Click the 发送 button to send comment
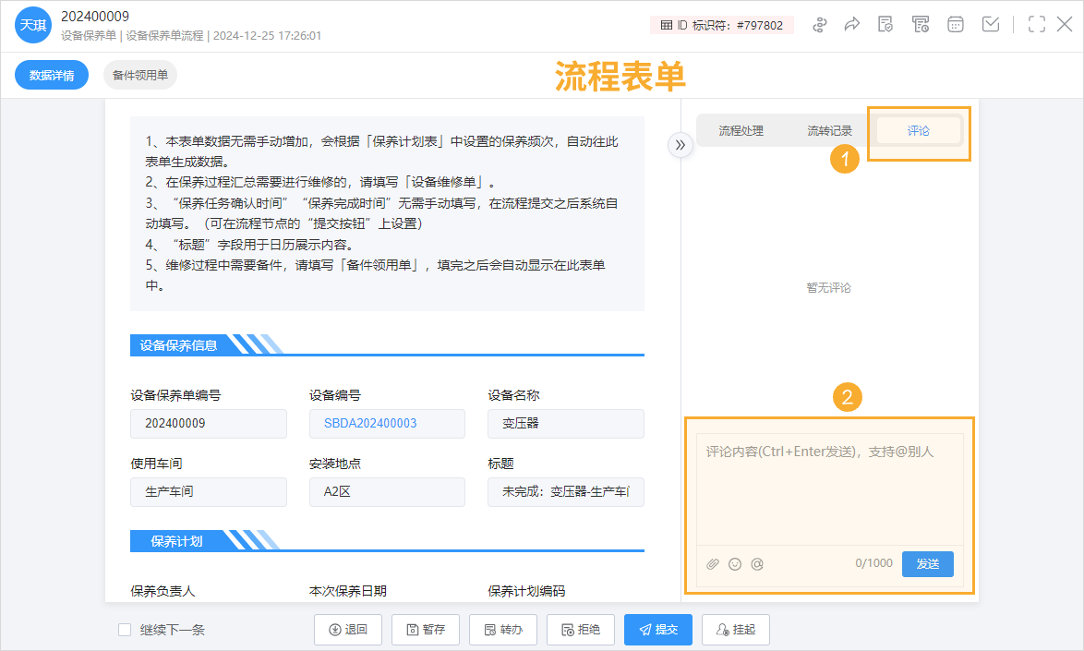The width and height of the screenshot is (1084, 651). pos(927,563)
